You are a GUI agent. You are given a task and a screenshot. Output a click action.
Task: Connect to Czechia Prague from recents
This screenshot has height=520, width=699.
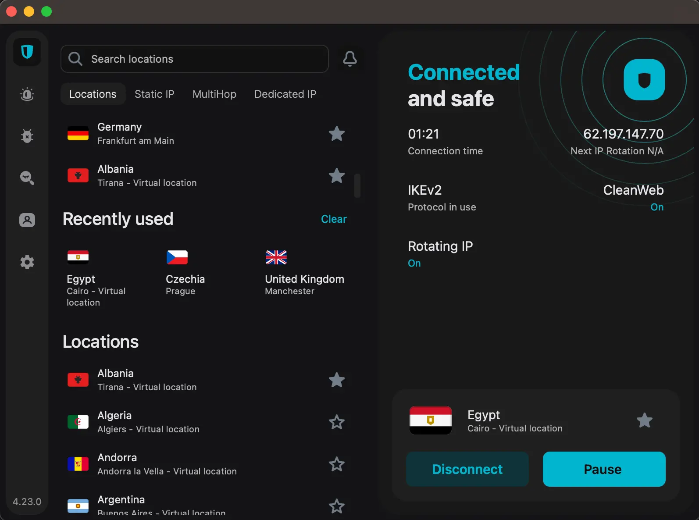tap(185, 273)
